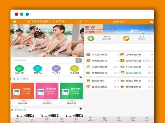Open 帮助中心 question mark icon
This screenshot has height=123, width=165.
38,68
